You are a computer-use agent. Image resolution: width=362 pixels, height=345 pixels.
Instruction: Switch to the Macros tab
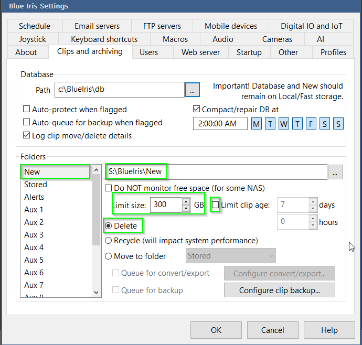coord(175,39)
